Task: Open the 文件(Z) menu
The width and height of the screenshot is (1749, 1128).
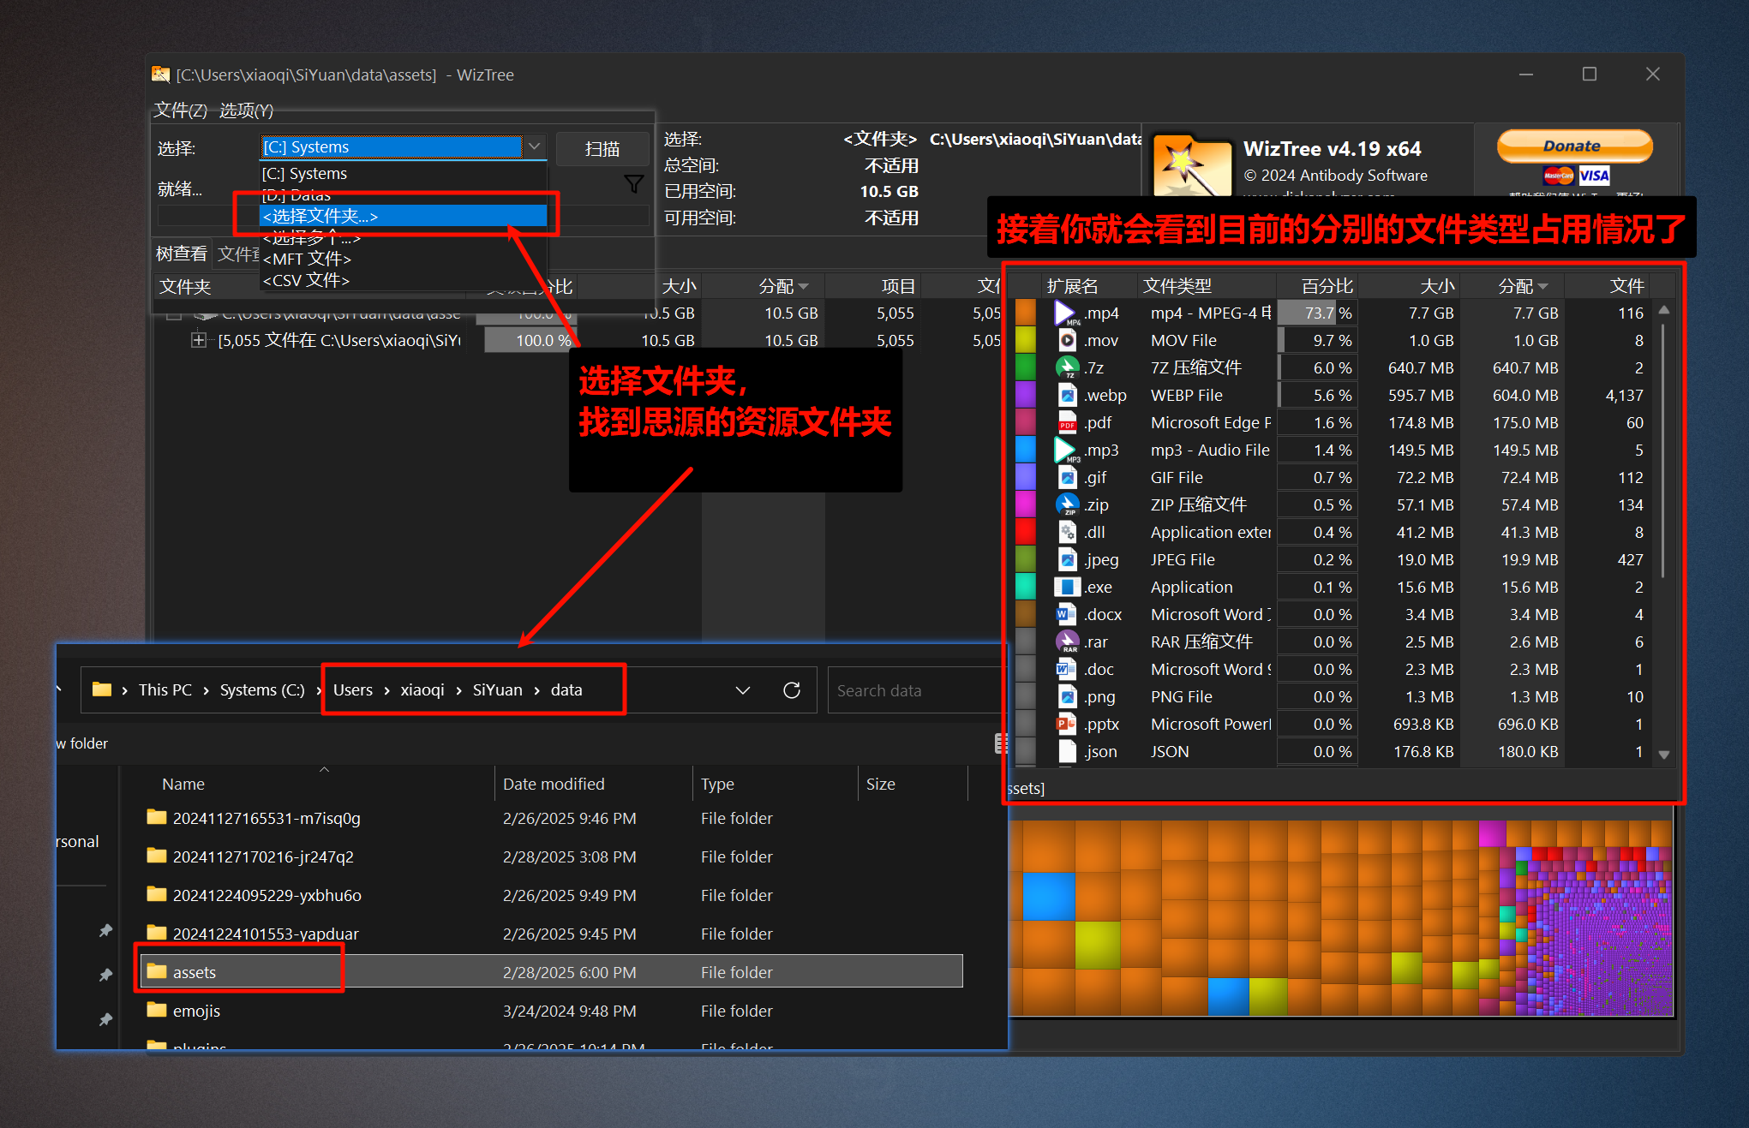Action: pos(180,110)
